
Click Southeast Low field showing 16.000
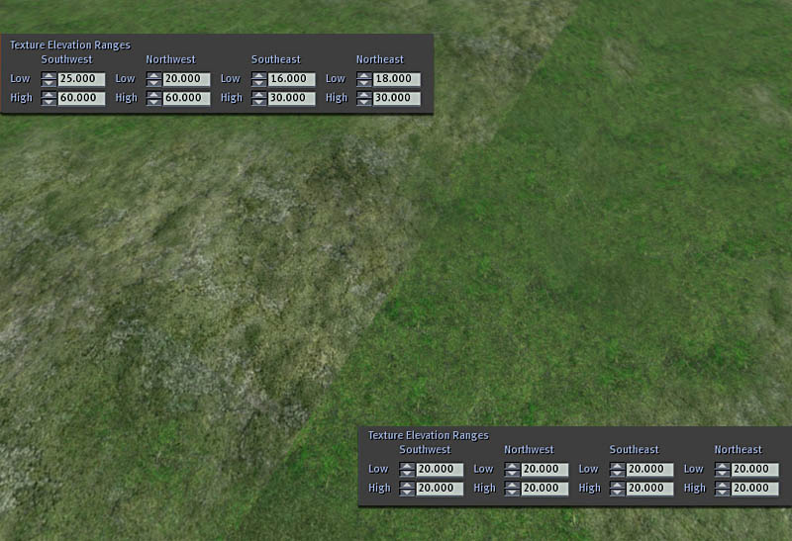(x=292, y=79)
